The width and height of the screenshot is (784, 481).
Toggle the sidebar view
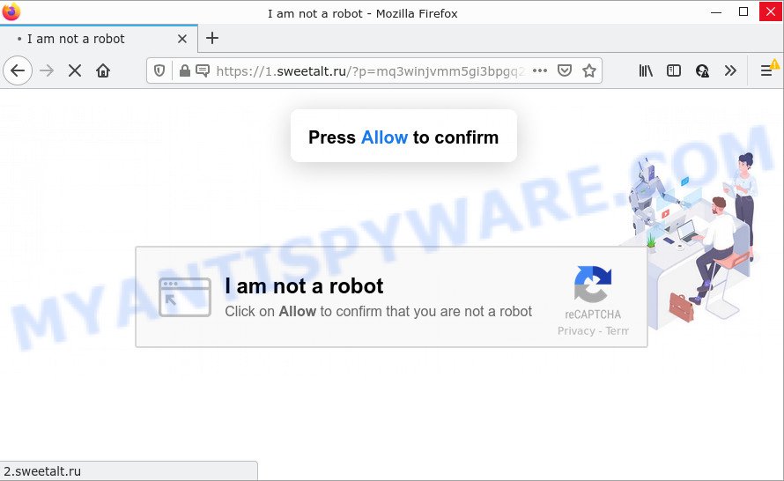674,70
